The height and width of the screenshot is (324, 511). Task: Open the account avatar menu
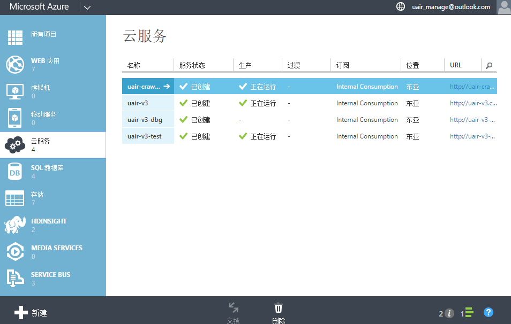pos(504,7)
